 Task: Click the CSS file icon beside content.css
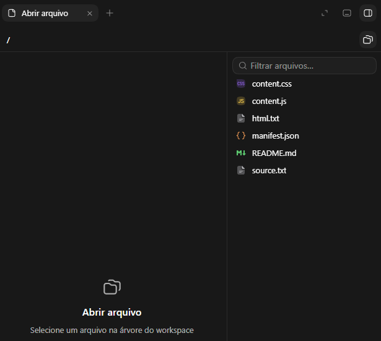click(241, 84)
